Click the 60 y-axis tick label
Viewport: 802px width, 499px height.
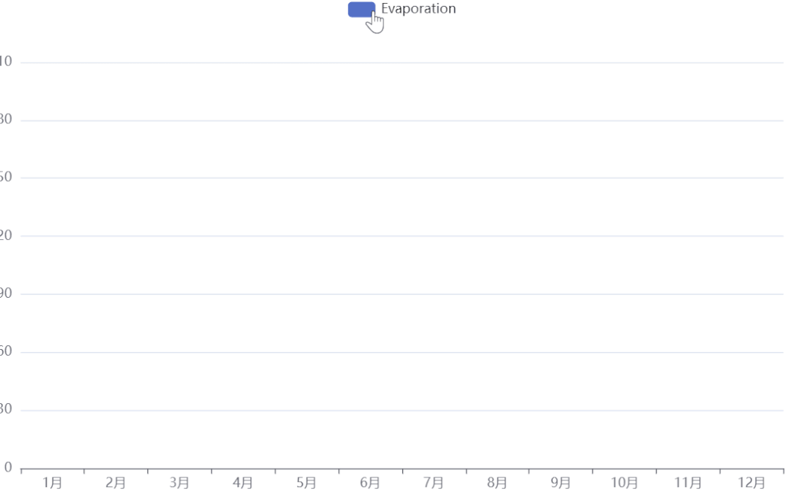pos(6,352)
